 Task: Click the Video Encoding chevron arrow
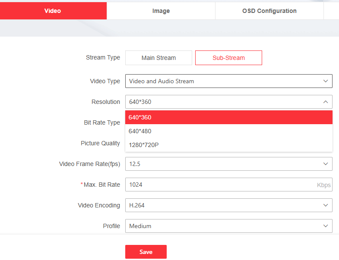pyautogui.click(x=325, y=205)
